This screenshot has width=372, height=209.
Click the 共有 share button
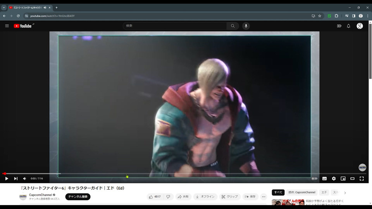183,197
